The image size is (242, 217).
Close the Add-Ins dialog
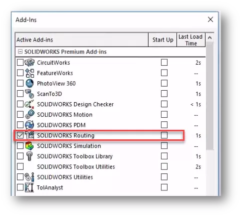pyautogui.click(x=210, y=20)
